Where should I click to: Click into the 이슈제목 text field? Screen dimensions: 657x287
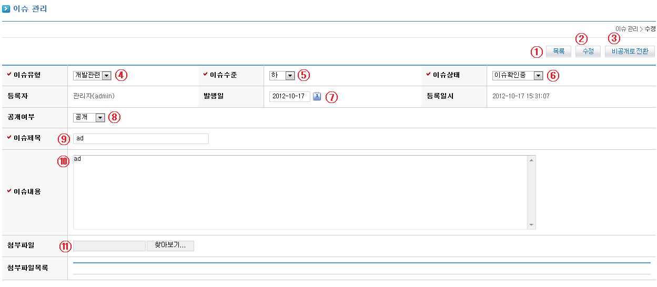click(141, 139)
